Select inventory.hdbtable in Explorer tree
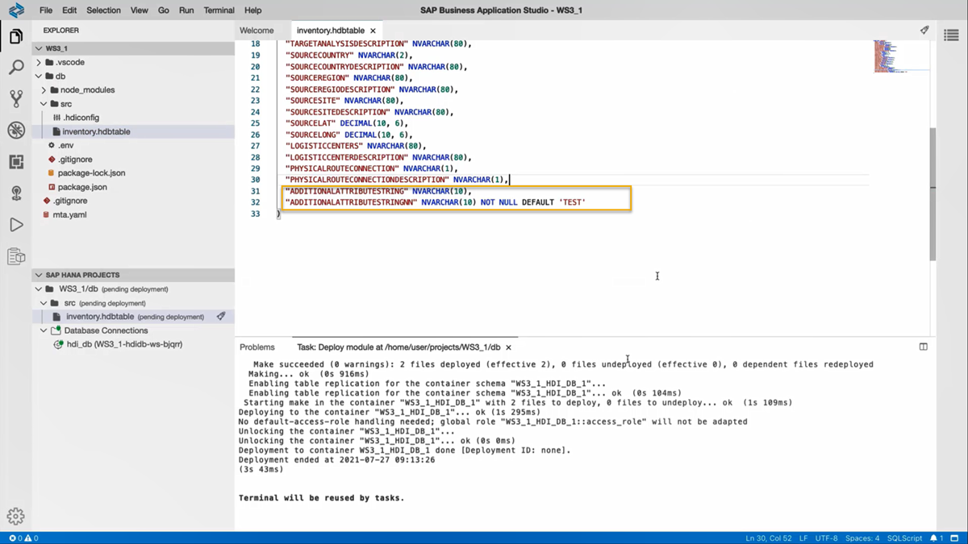The height and width of the screenshot is (544, 968). pos(96,131)
